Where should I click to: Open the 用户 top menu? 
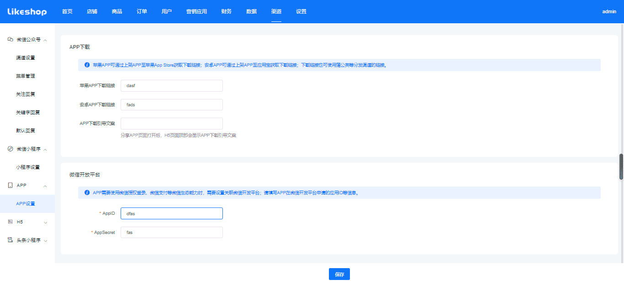tap(167, 11)
